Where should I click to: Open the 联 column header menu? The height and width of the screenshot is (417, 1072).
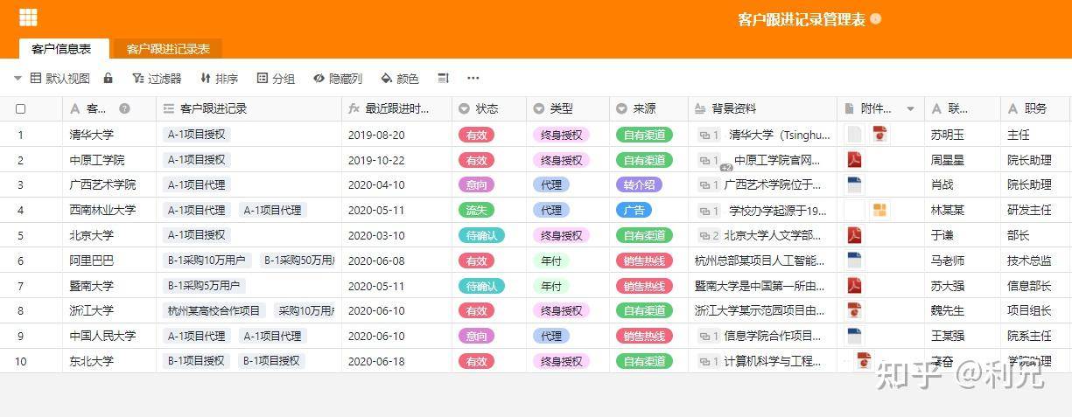point(962,108)
